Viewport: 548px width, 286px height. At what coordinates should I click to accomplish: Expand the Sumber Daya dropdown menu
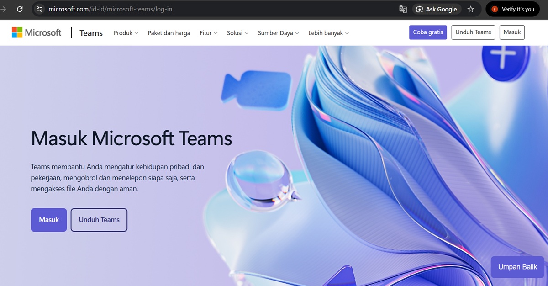click(279, 33)
